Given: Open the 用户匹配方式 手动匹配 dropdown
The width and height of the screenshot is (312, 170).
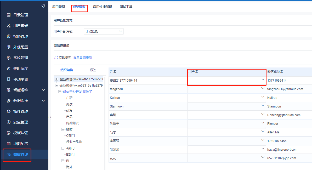Looking at the screenshot, I should (104, 31).
